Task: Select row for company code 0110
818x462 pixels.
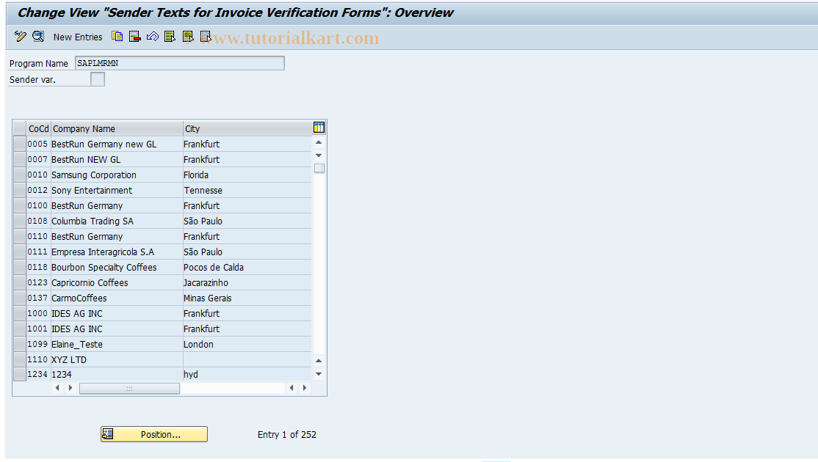Action: [20, 236]
